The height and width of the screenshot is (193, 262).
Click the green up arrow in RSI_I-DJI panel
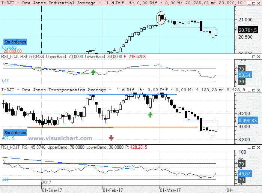[x=93, y=72]
